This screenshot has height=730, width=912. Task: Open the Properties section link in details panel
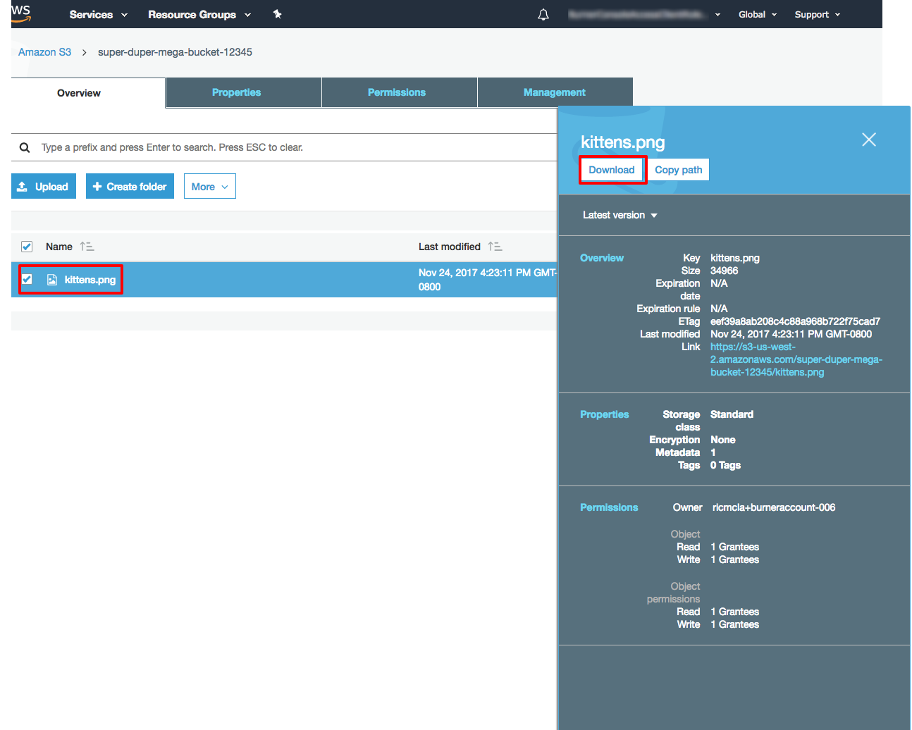point(605,414)
